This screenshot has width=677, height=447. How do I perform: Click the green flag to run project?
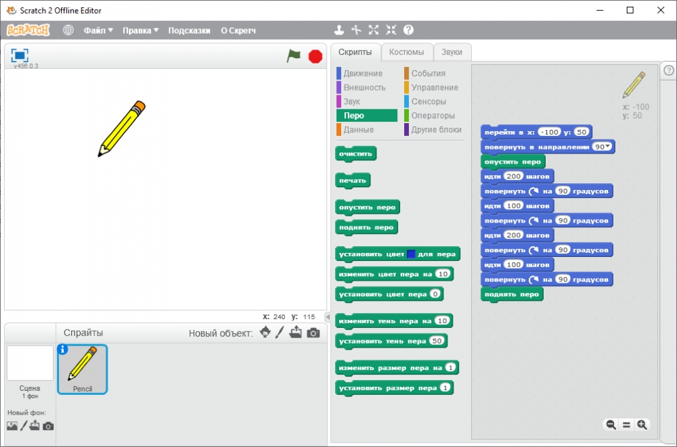pyautogui.click(x=293, y=56)
